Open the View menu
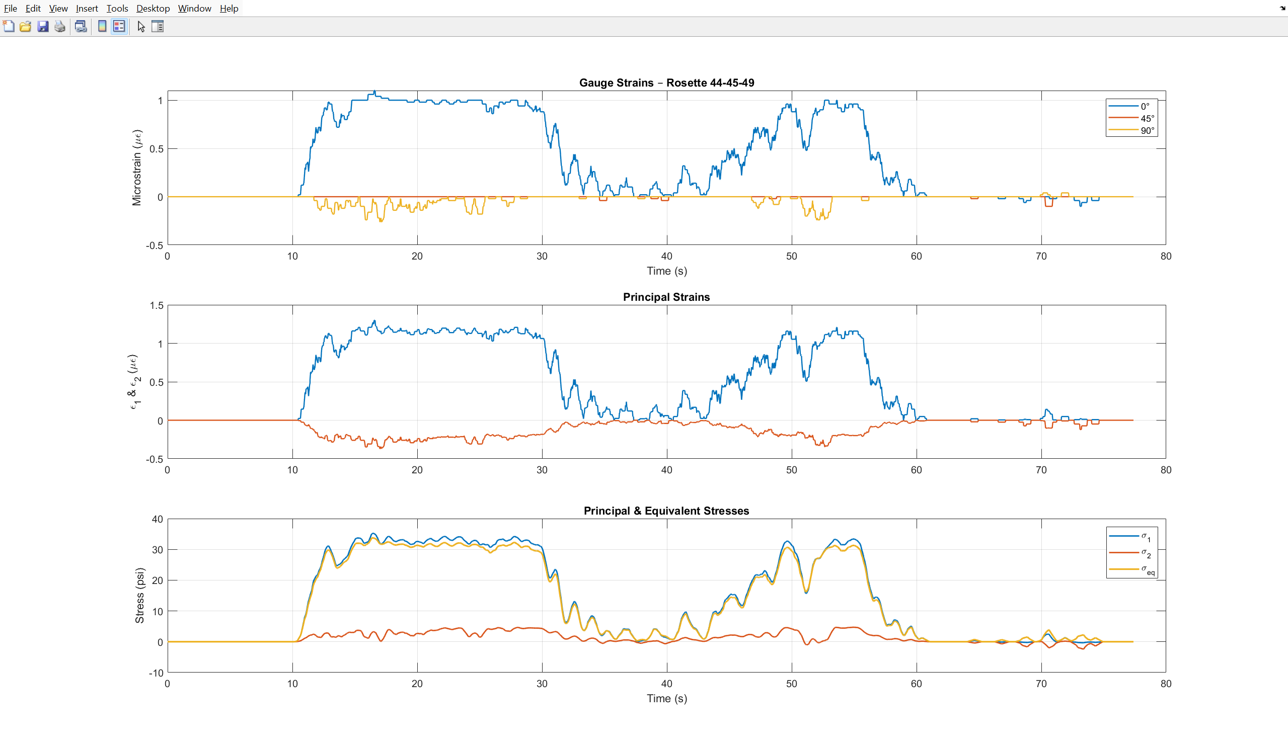The width and height of the screenshot is (1288, 751). (58, 8)
